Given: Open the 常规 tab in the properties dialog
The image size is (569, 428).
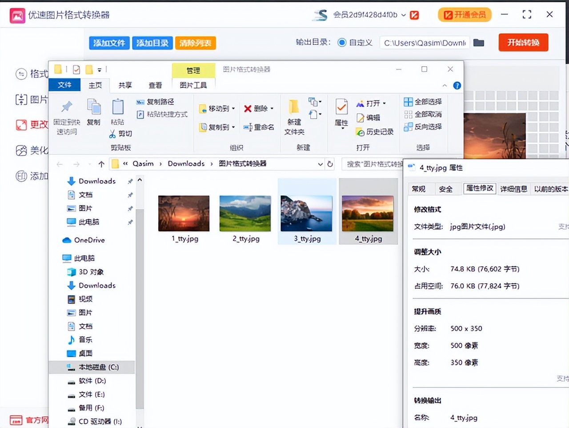Looking at the screenshot, I should [x=419, y=189].
